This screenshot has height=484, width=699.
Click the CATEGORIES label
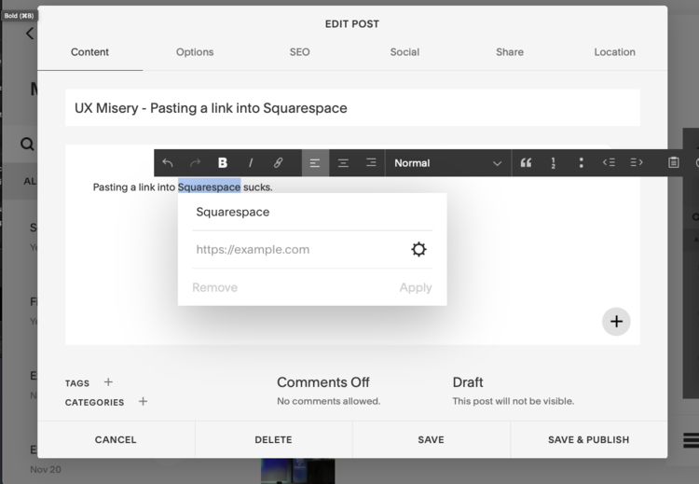click(94, 402)
